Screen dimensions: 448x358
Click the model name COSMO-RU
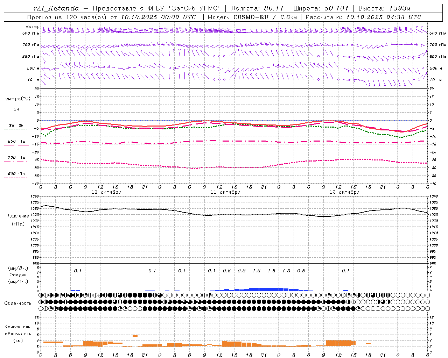251,17
